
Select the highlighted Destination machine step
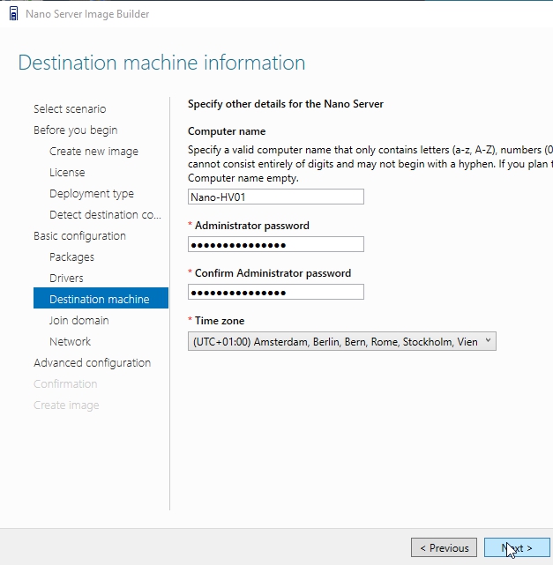[x=99, y=300]
